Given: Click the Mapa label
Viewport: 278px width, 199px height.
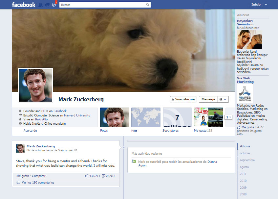Looking at the screenshot, I should click(x=134, y=131).
